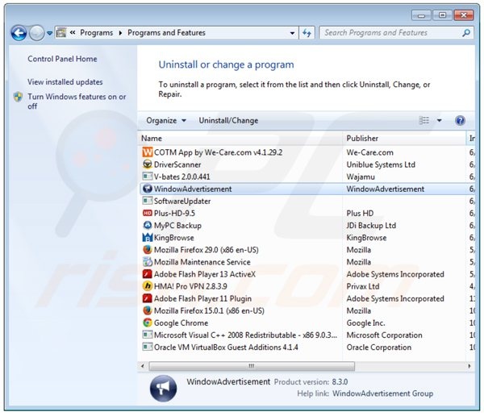Click the change view icon in toolbar

point(424,120)
